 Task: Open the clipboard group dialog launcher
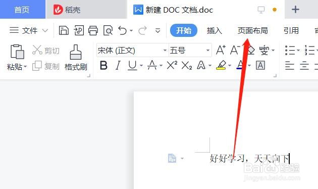tap(89, 76)
